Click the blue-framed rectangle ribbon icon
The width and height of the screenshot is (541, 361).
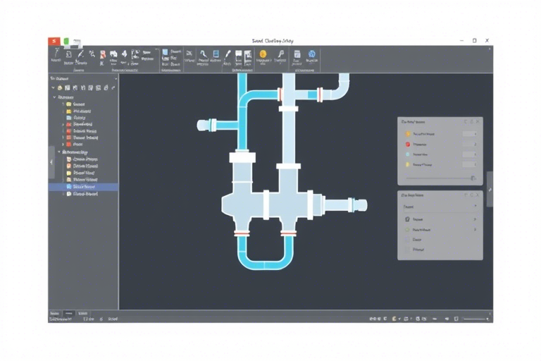(x=216, y=54)
